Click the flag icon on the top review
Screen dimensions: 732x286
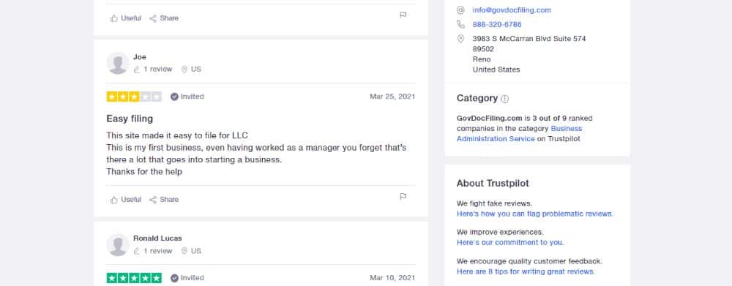[403, 15]
